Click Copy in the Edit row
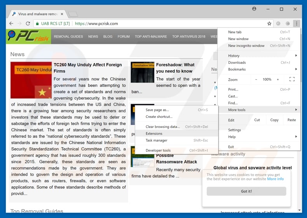The width and height of the screenshot is (307, 218). (274, 120)
